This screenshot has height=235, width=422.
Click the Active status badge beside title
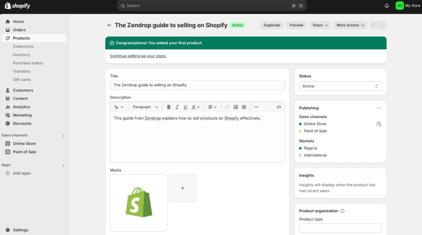click(237, 25)
